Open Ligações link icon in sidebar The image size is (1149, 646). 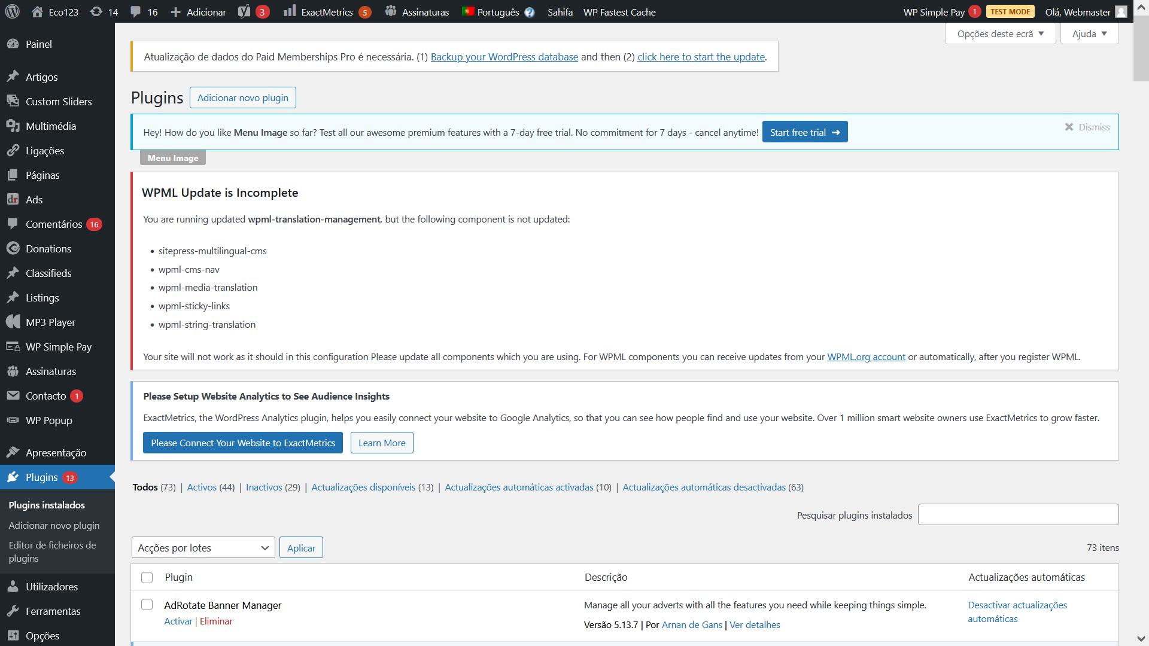(13, 150)
